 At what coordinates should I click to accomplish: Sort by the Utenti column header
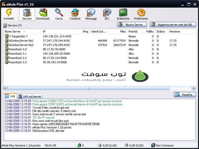click(x=99, y=32)
